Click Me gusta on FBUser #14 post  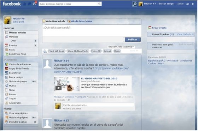tap(58, 97)
